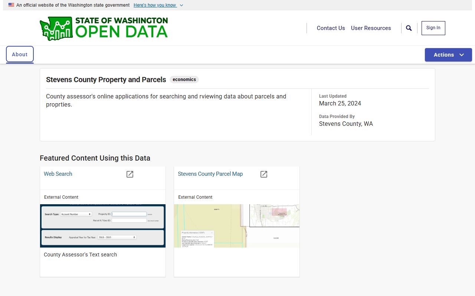
Task: Open the State of Washington Open Data logo
Action: click(104, 28)
